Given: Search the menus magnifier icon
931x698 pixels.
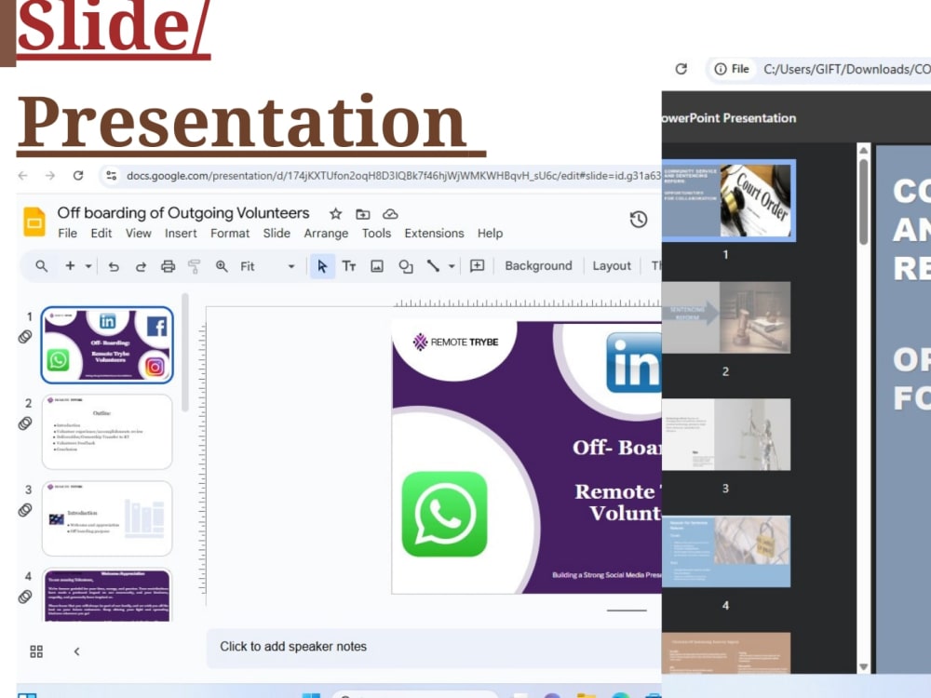Looking at the screenshot, I should (41, 266).
